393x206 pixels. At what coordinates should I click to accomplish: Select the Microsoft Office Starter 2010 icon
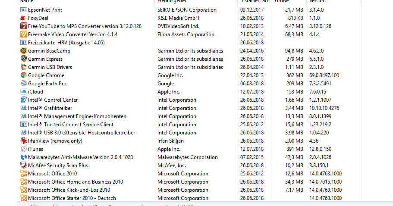(x=24, y=198)
